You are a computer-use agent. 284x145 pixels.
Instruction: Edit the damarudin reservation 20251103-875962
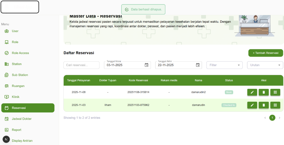pos(252,105)
